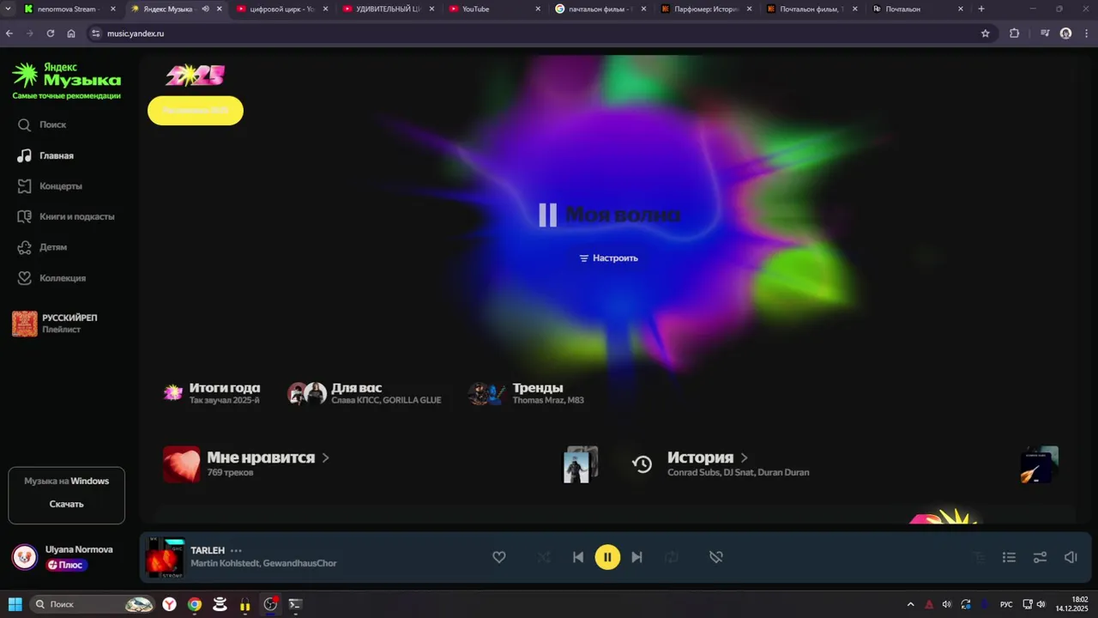Click Скачать to get Music for Windows
This screenshot has width=1098, height=618.
(66, 504)
